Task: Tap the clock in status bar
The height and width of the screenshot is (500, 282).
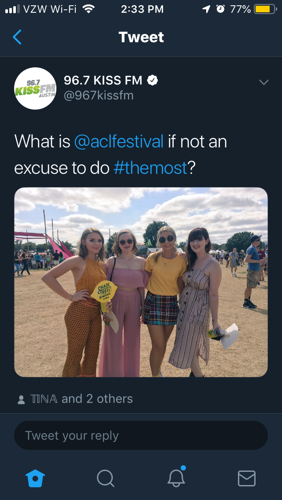Action: pyautogui.click(x=142, y=9)
